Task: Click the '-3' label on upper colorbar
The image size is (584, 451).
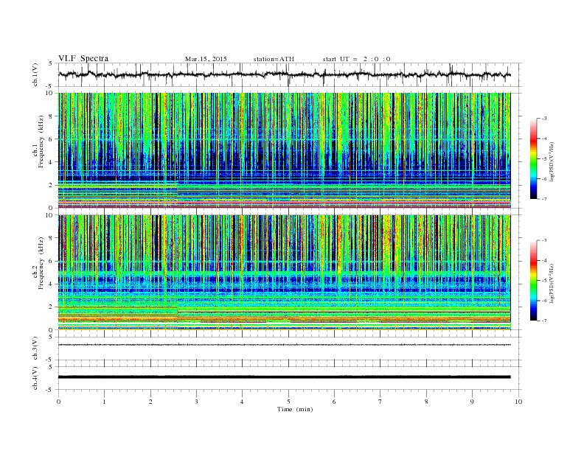Action: tap(544, 119)
